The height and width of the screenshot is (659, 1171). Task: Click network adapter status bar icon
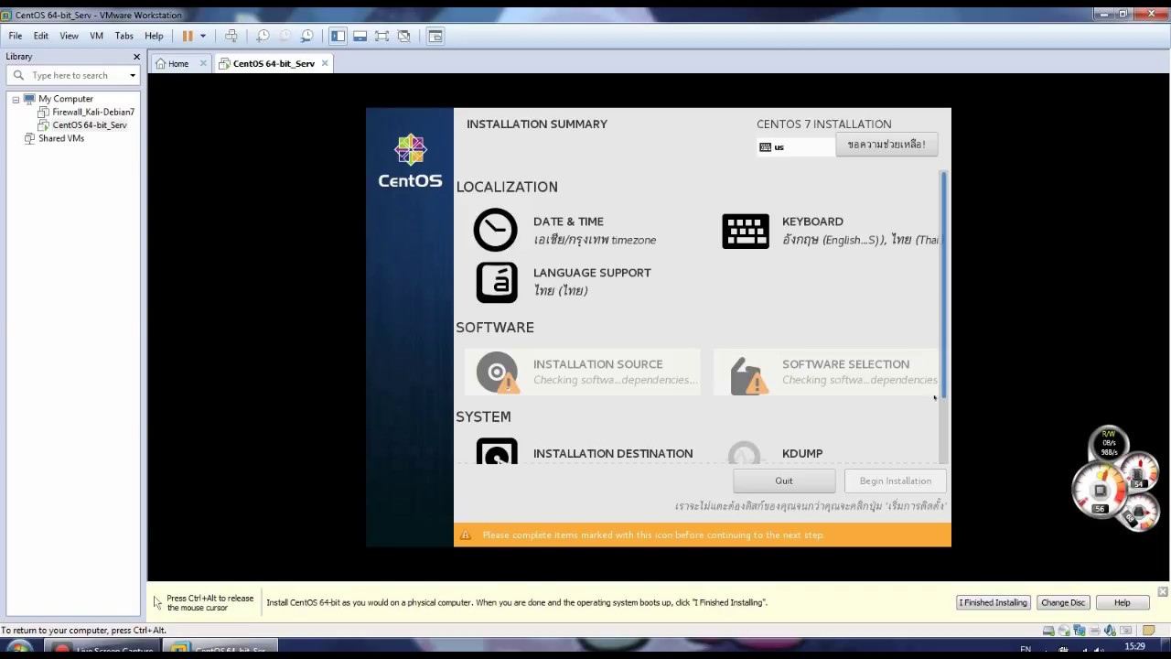point(1080,631)
